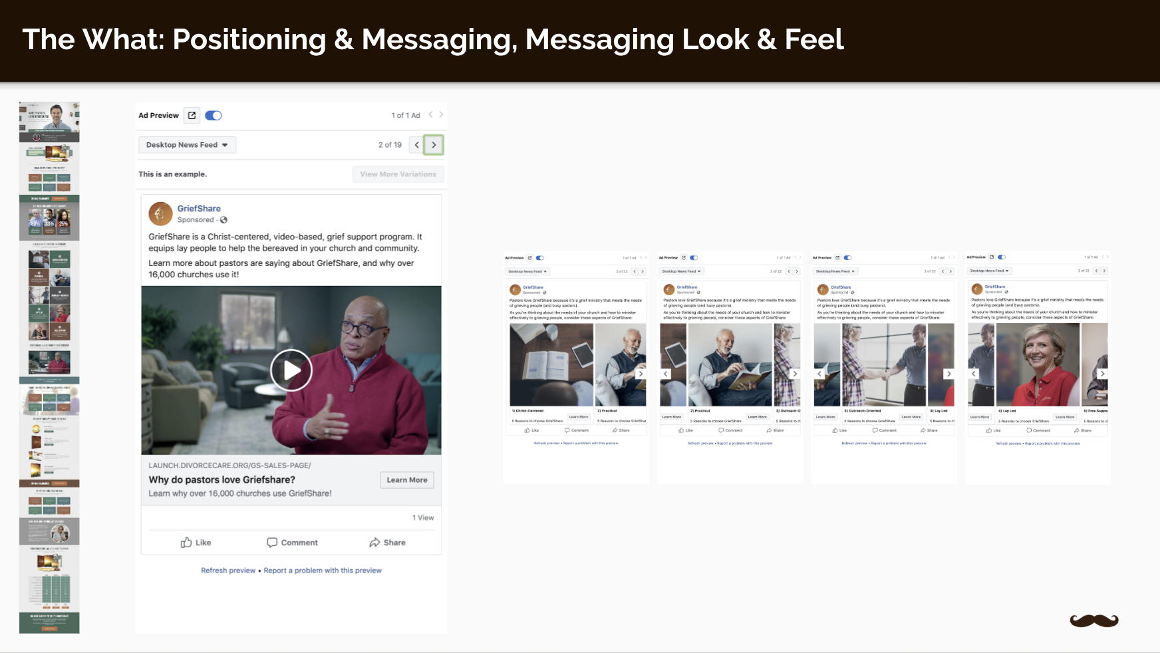Click 'Refresh preview' under the large ad
The width and height of the screenshot is (1160, 653).
point(228,571)
